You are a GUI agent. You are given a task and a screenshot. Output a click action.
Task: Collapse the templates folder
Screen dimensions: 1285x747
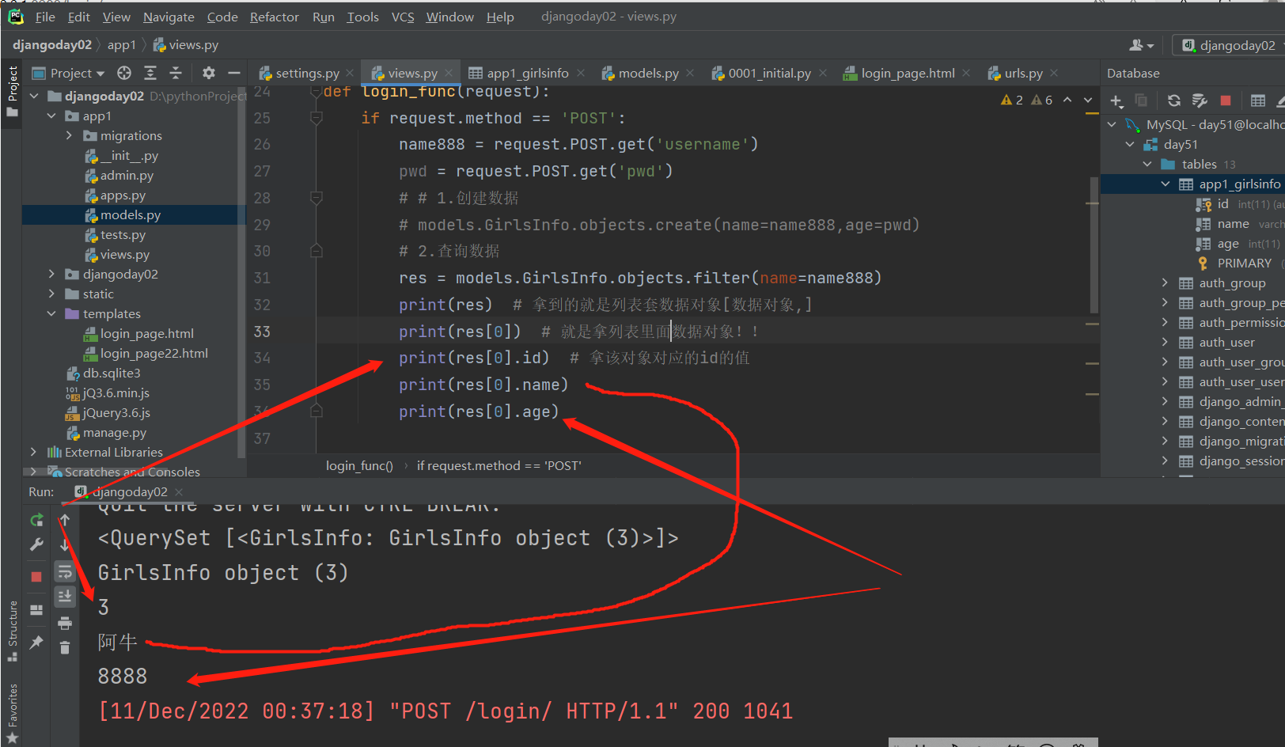(x=51, y=314)
